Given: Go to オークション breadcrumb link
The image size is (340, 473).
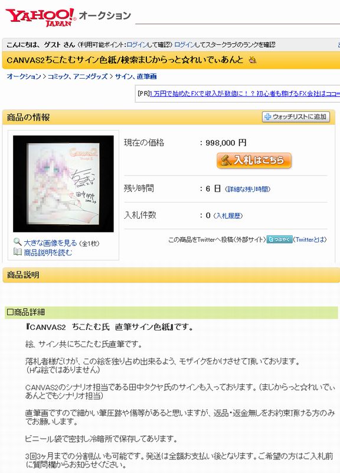Looking at the screenshot, I should tap(24, 76).
